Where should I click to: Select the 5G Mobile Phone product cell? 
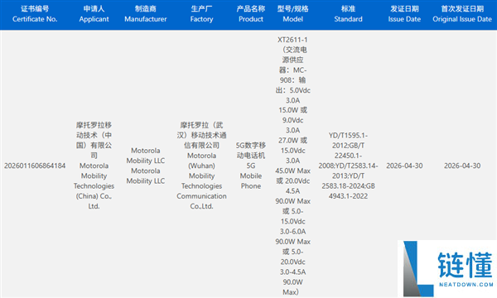click(251, 166)
